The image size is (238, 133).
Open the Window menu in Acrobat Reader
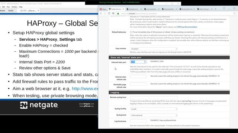click(x=15, y=7)
